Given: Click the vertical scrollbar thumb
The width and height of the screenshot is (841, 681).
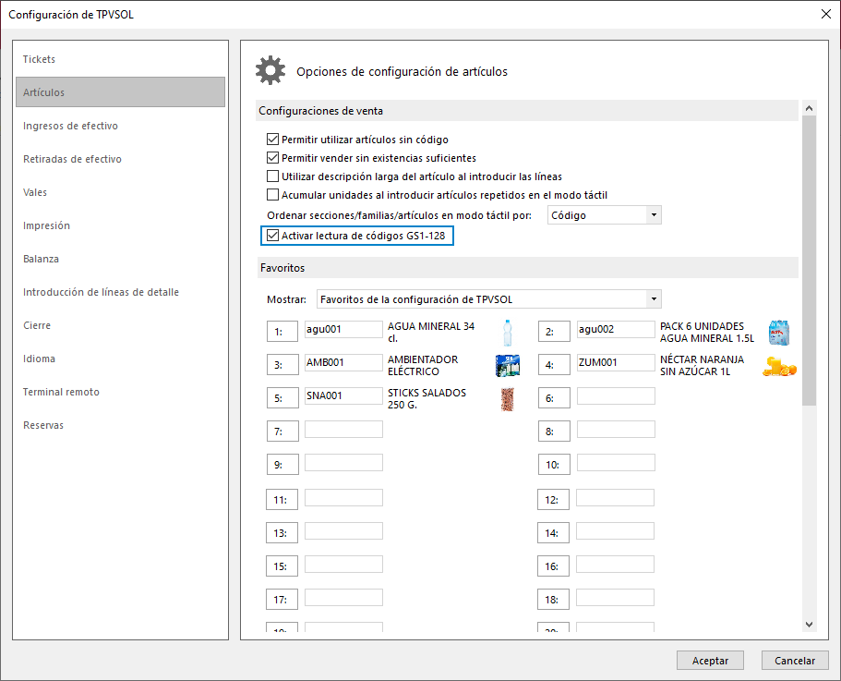Looking at the screenshot, I should click(x=810, y=261).
